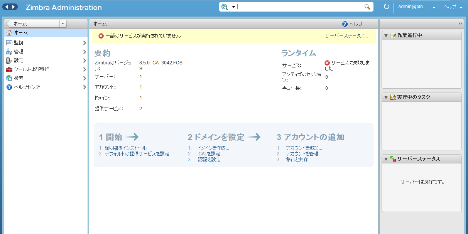The image size is (468, 234).
Task: Click the 3 アカウントの追加 step heading
Action: click(x=311, y=137)
